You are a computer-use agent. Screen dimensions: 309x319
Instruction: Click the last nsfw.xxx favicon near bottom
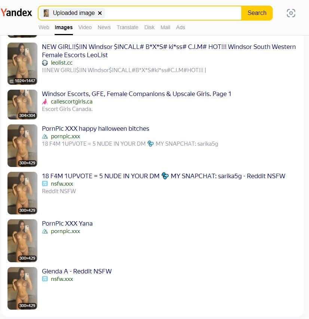click(45, 279)
